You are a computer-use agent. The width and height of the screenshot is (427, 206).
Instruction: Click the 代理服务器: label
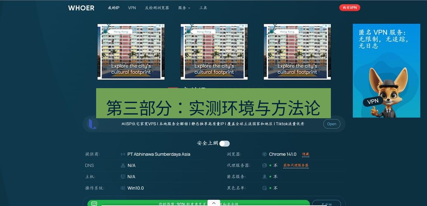pos(238,166)
